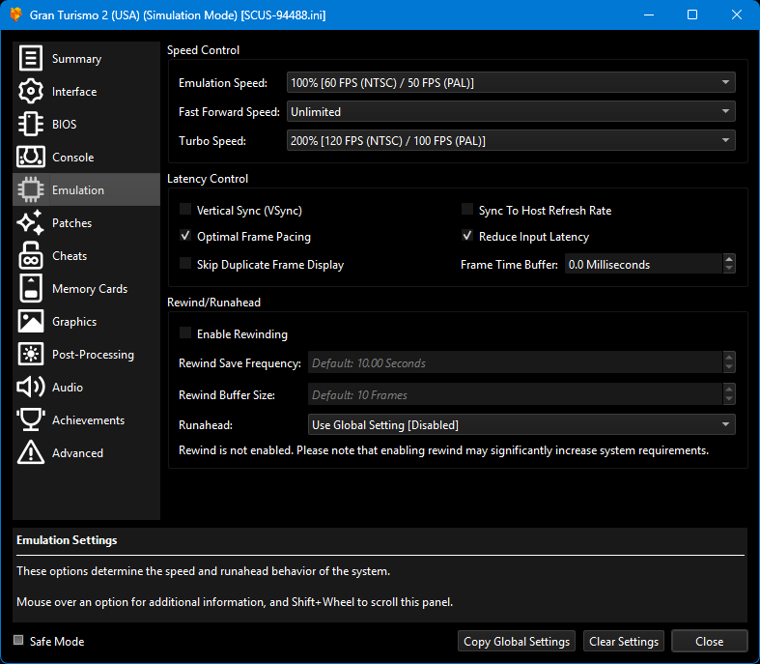Select the Audio speaker icon

(x=31, y=388)
